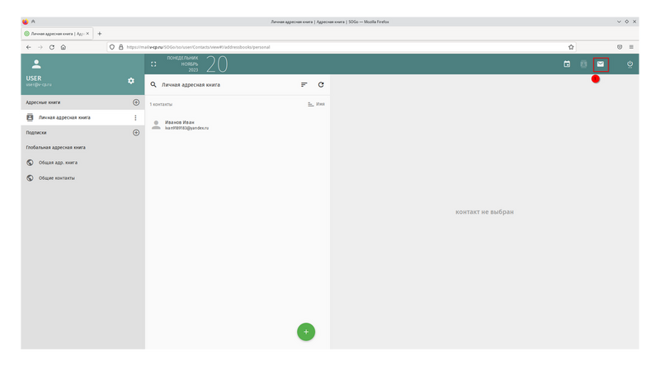Click the search magnifier icon

coord(153,84)
